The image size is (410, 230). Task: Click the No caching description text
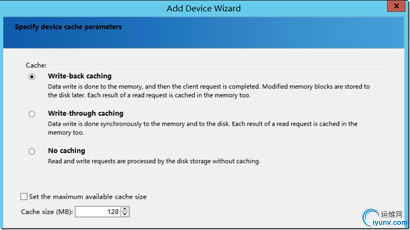click(154, 162)
